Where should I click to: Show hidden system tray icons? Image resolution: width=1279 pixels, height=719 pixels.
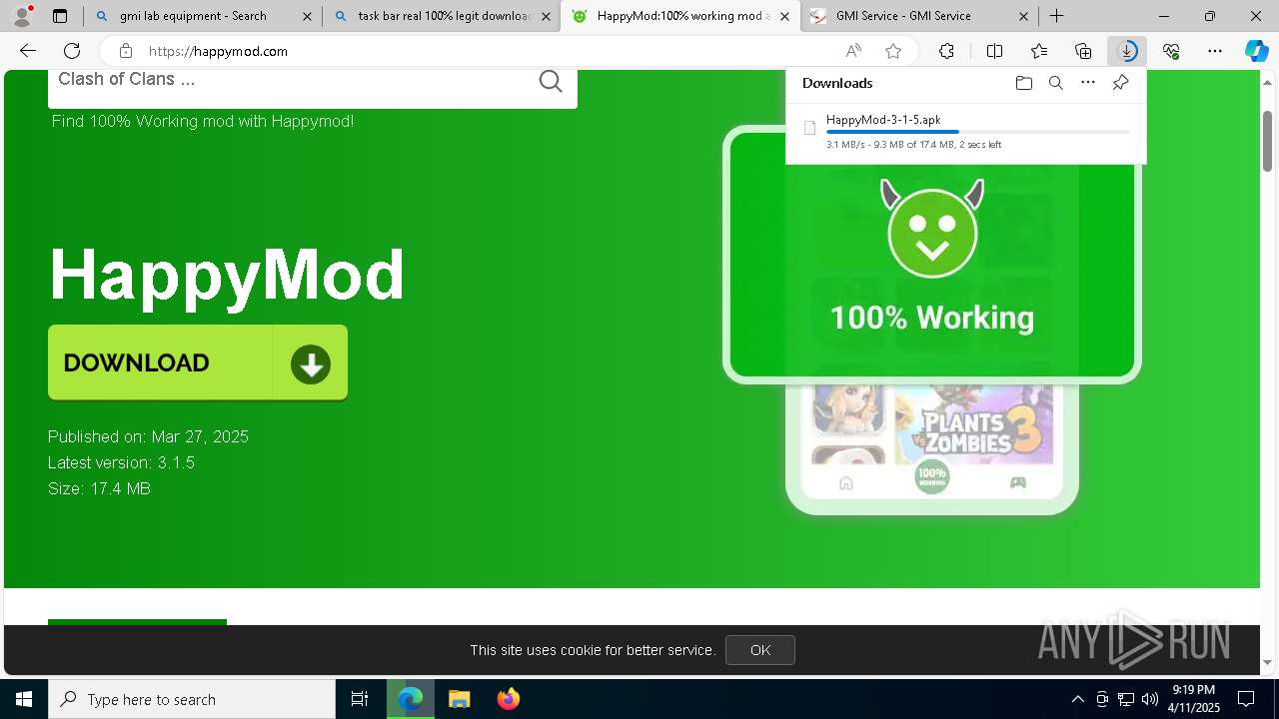(1077, 699)
